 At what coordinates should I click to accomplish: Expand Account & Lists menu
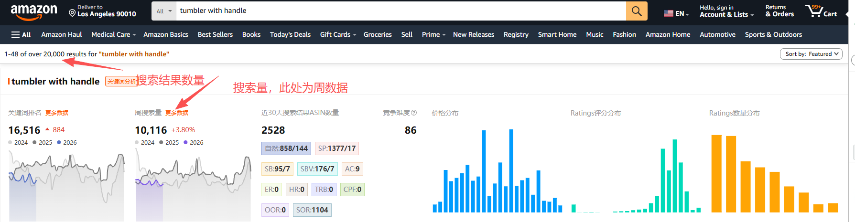(726, 11)
